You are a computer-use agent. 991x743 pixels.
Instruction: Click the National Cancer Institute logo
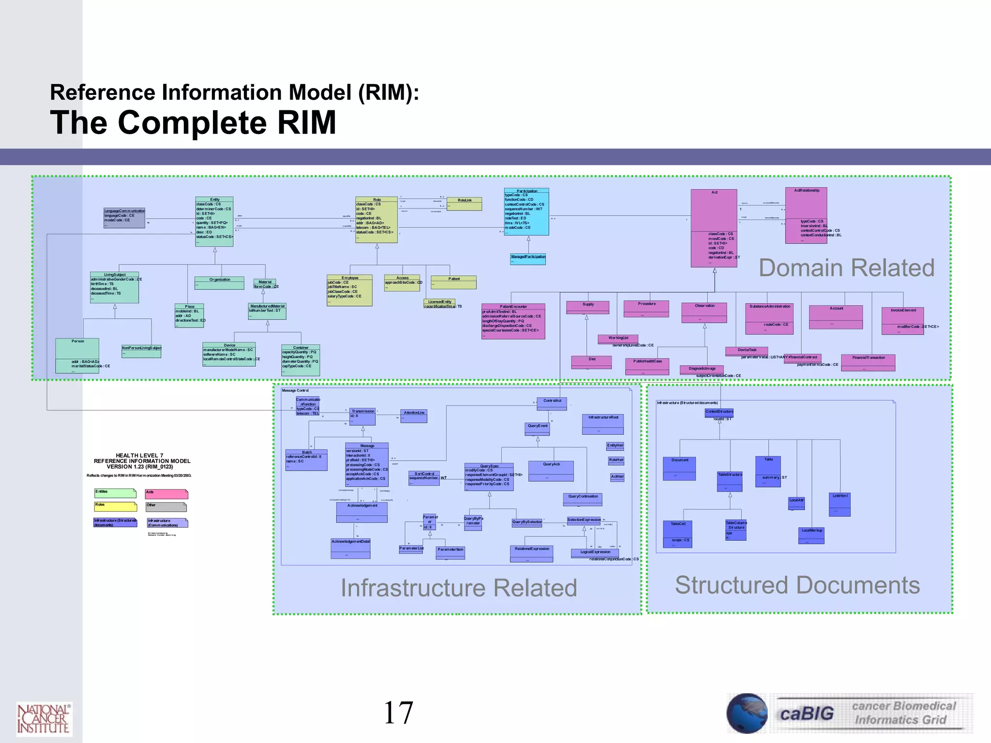[x=44, y=719]
